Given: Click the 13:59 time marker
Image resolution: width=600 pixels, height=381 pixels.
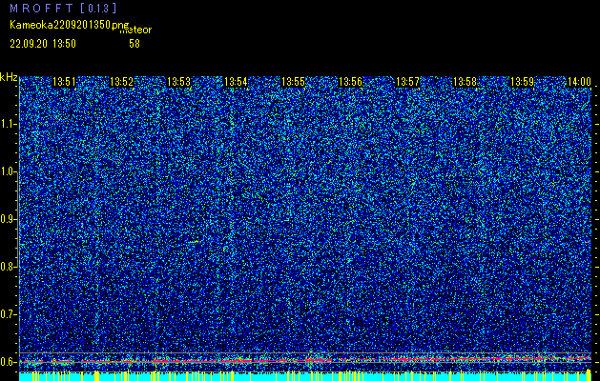Looking at the screenshot, I should coord(522,81).
